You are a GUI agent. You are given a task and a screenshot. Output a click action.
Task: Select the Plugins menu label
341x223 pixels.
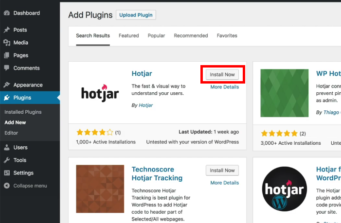point(22,98)
